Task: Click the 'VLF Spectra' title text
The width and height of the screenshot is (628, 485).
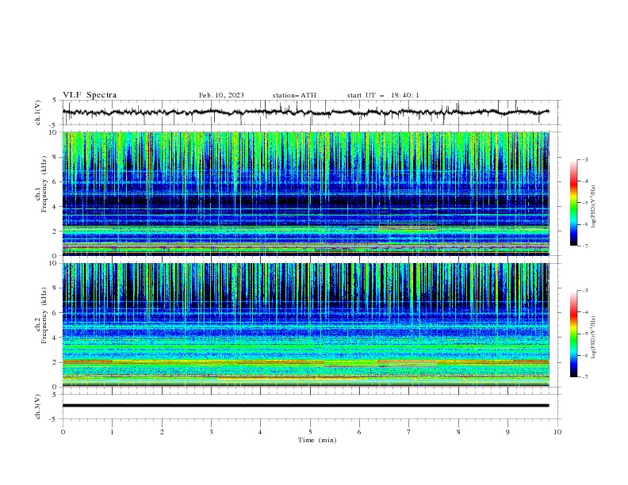Action: (90, 95)
